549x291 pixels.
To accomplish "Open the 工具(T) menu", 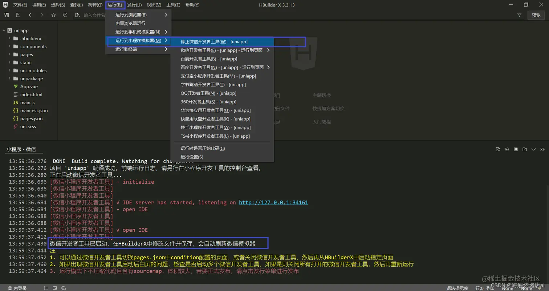I will (173, 5).
